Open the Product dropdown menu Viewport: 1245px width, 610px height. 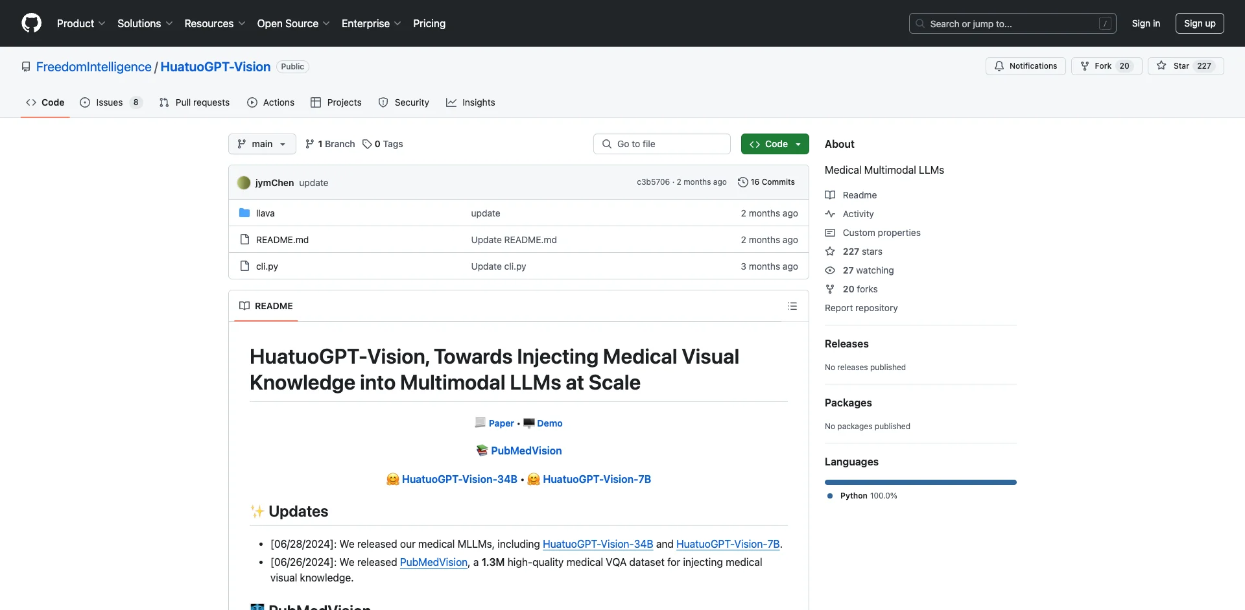81,23
